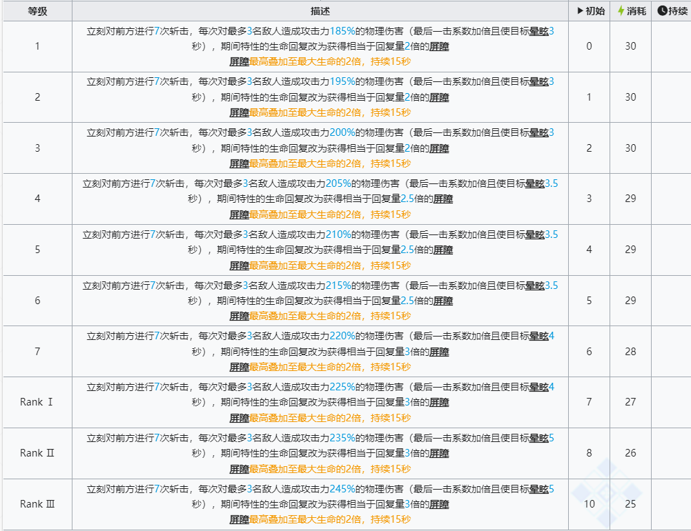Select the Rank Ⅰ level cell

[x=37, y=402]
